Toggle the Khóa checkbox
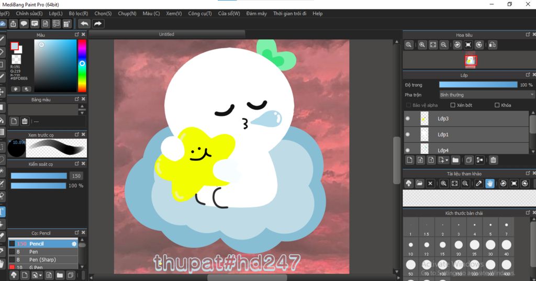Viewport: 536px width, 281px height. pos(497,105)
